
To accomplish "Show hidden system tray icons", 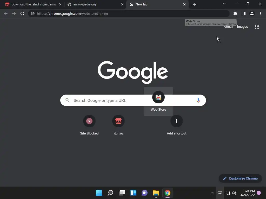I will [x=212, y=193].
